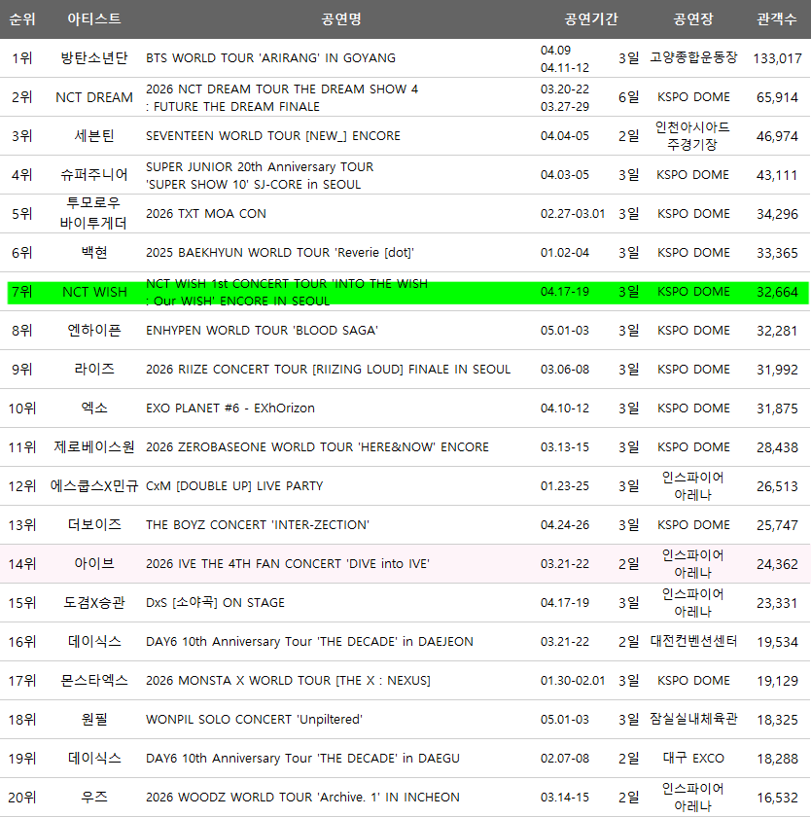Select artist 더보이즈
This screenshot has width=811, height=817.
[x=94, y=524]
